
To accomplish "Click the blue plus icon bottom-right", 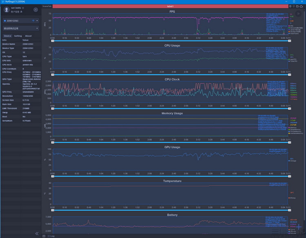I will click(299, 227).
